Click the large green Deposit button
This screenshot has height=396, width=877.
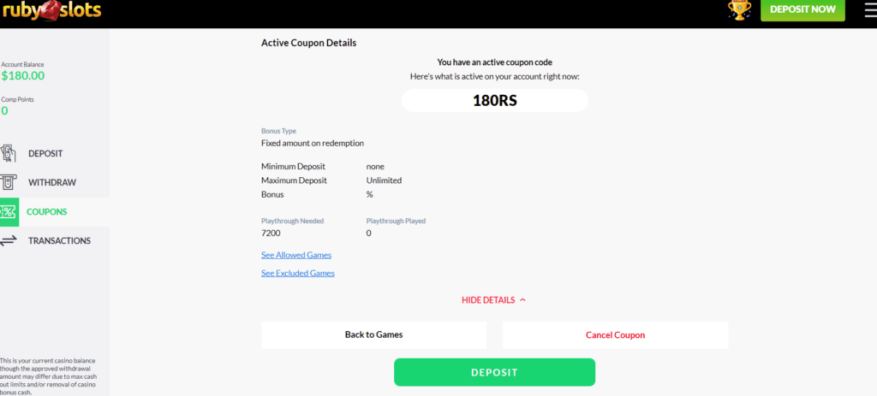pos(494,372)
